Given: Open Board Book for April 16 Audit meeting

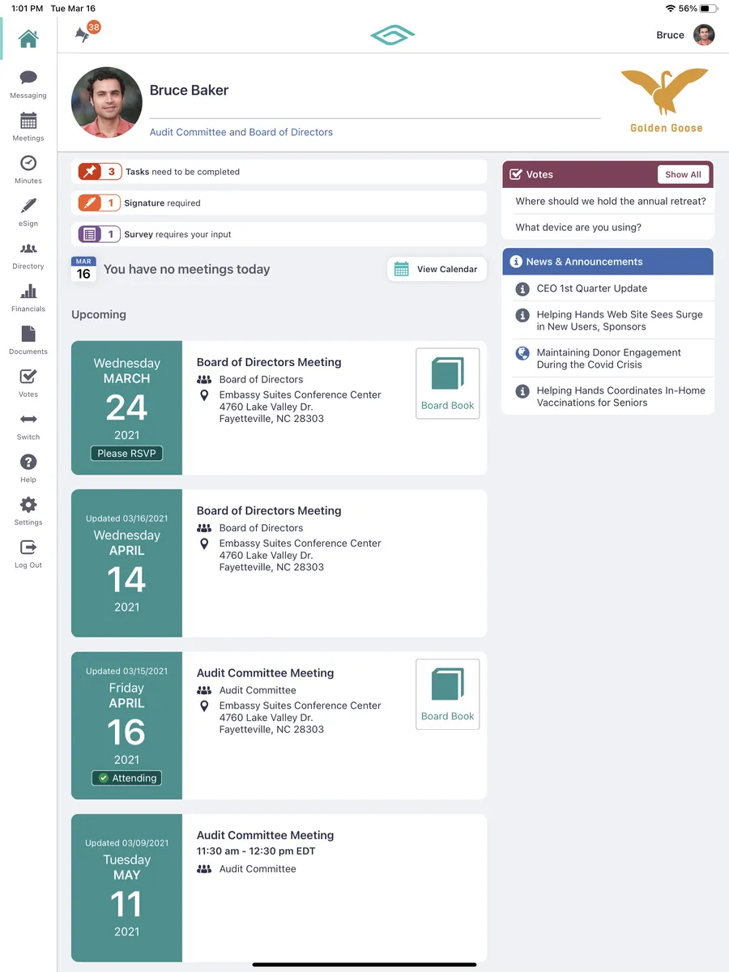Looking at the screenshot, I should tap(448, 694).
